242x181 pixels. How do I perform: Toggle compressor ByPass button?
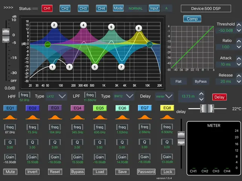point(201,81)
